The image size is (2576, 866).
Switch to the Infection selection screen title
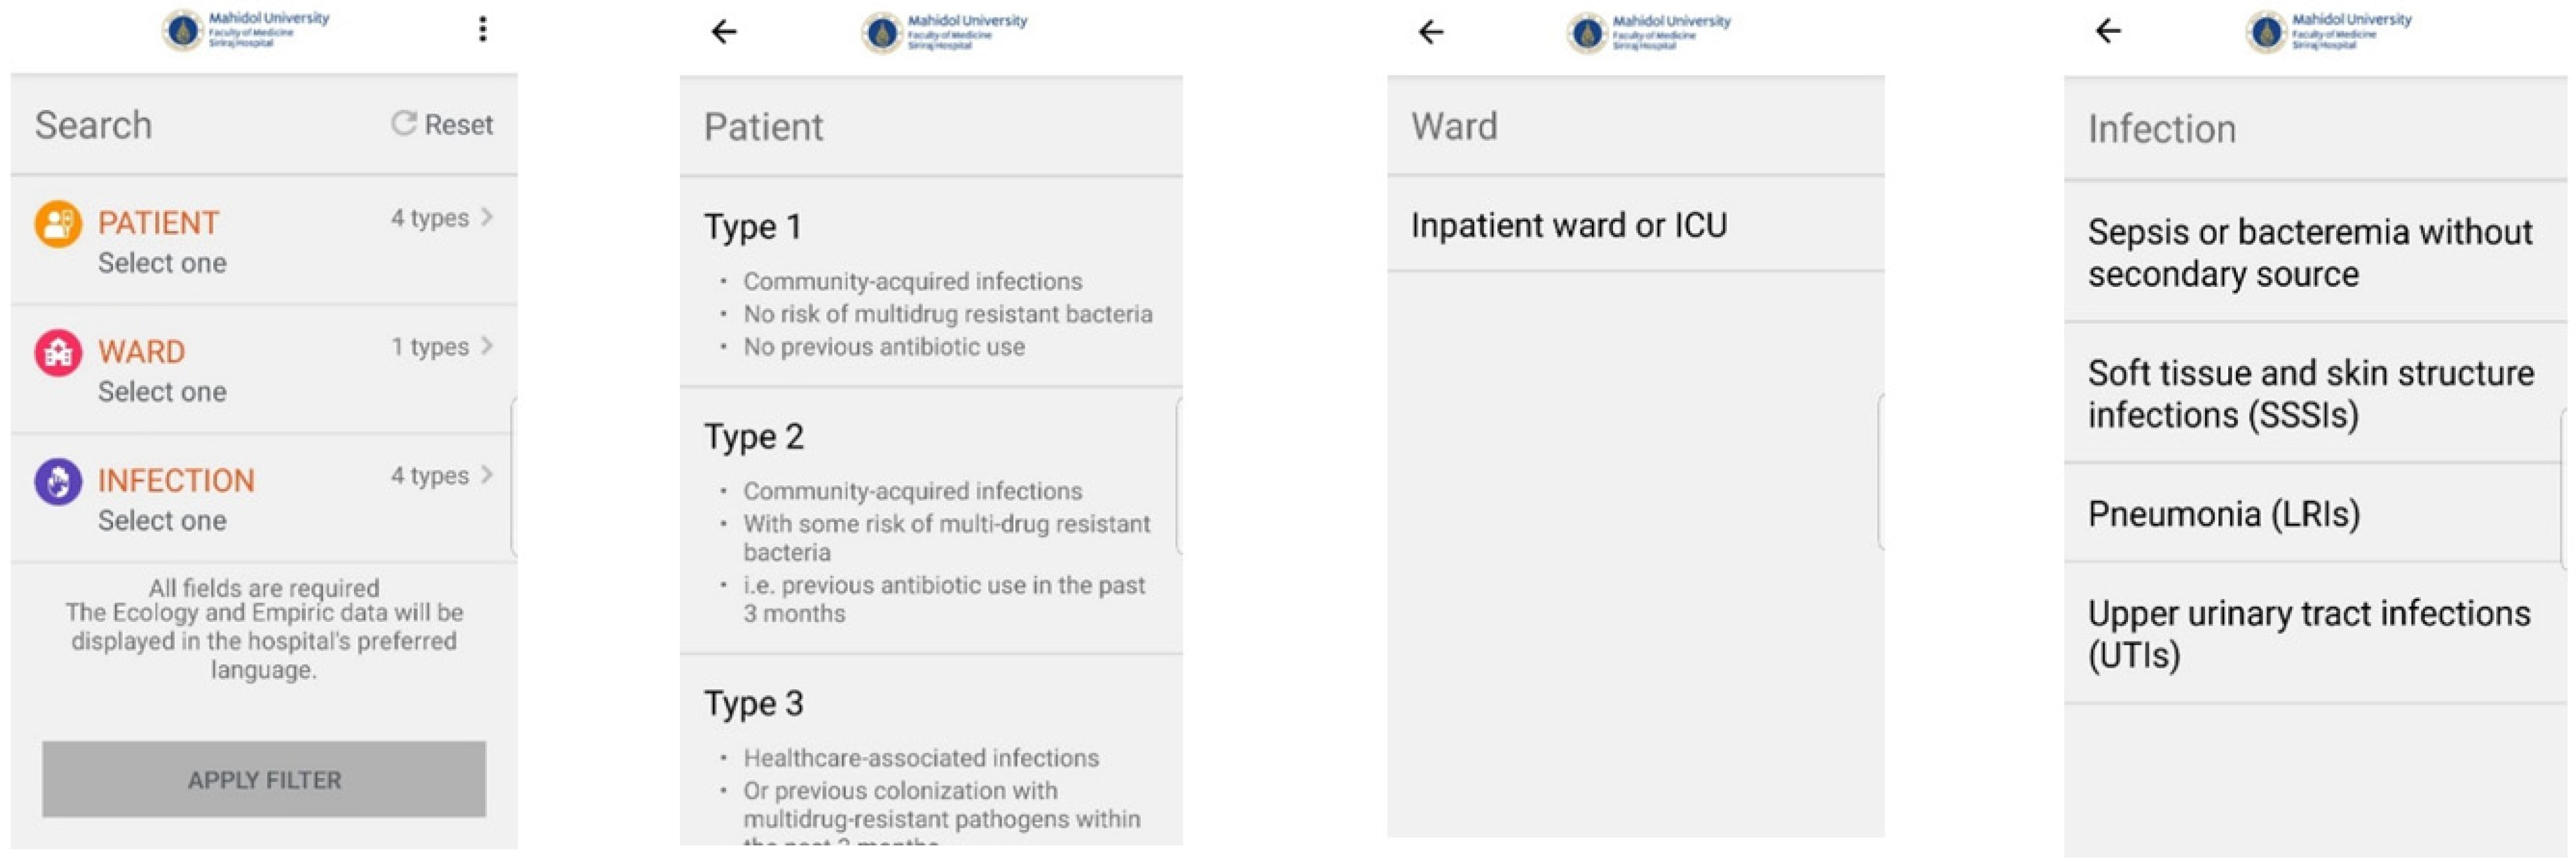(x=2162, y=128)
